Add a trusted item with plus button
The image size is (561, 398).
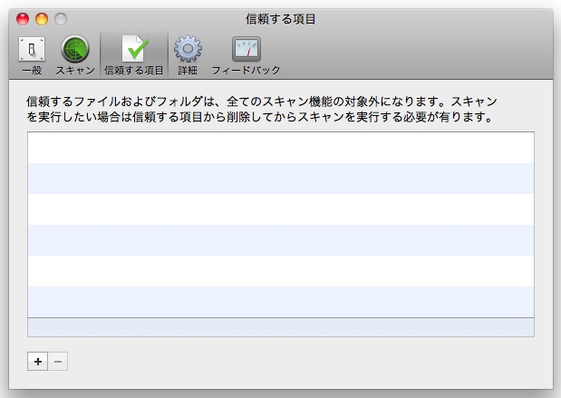pyautogui.click(x=37, y=362)
